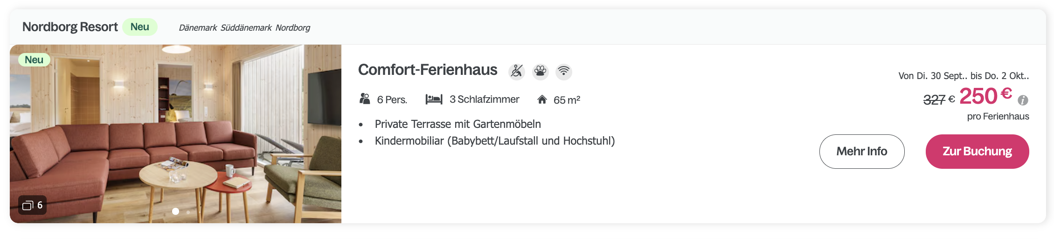Open the 6-photo gallery counter icon
1054x239 pixels.
pyautogui.click(x=32, y=205)
